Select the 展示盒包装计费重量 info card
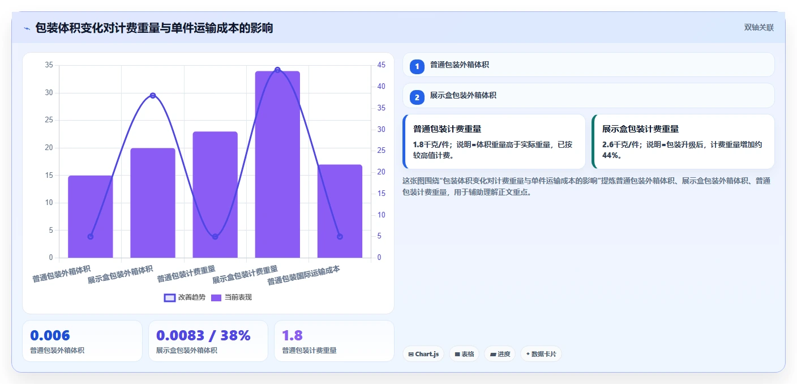This screenshot has height=384, width=797. pos(683,142)
